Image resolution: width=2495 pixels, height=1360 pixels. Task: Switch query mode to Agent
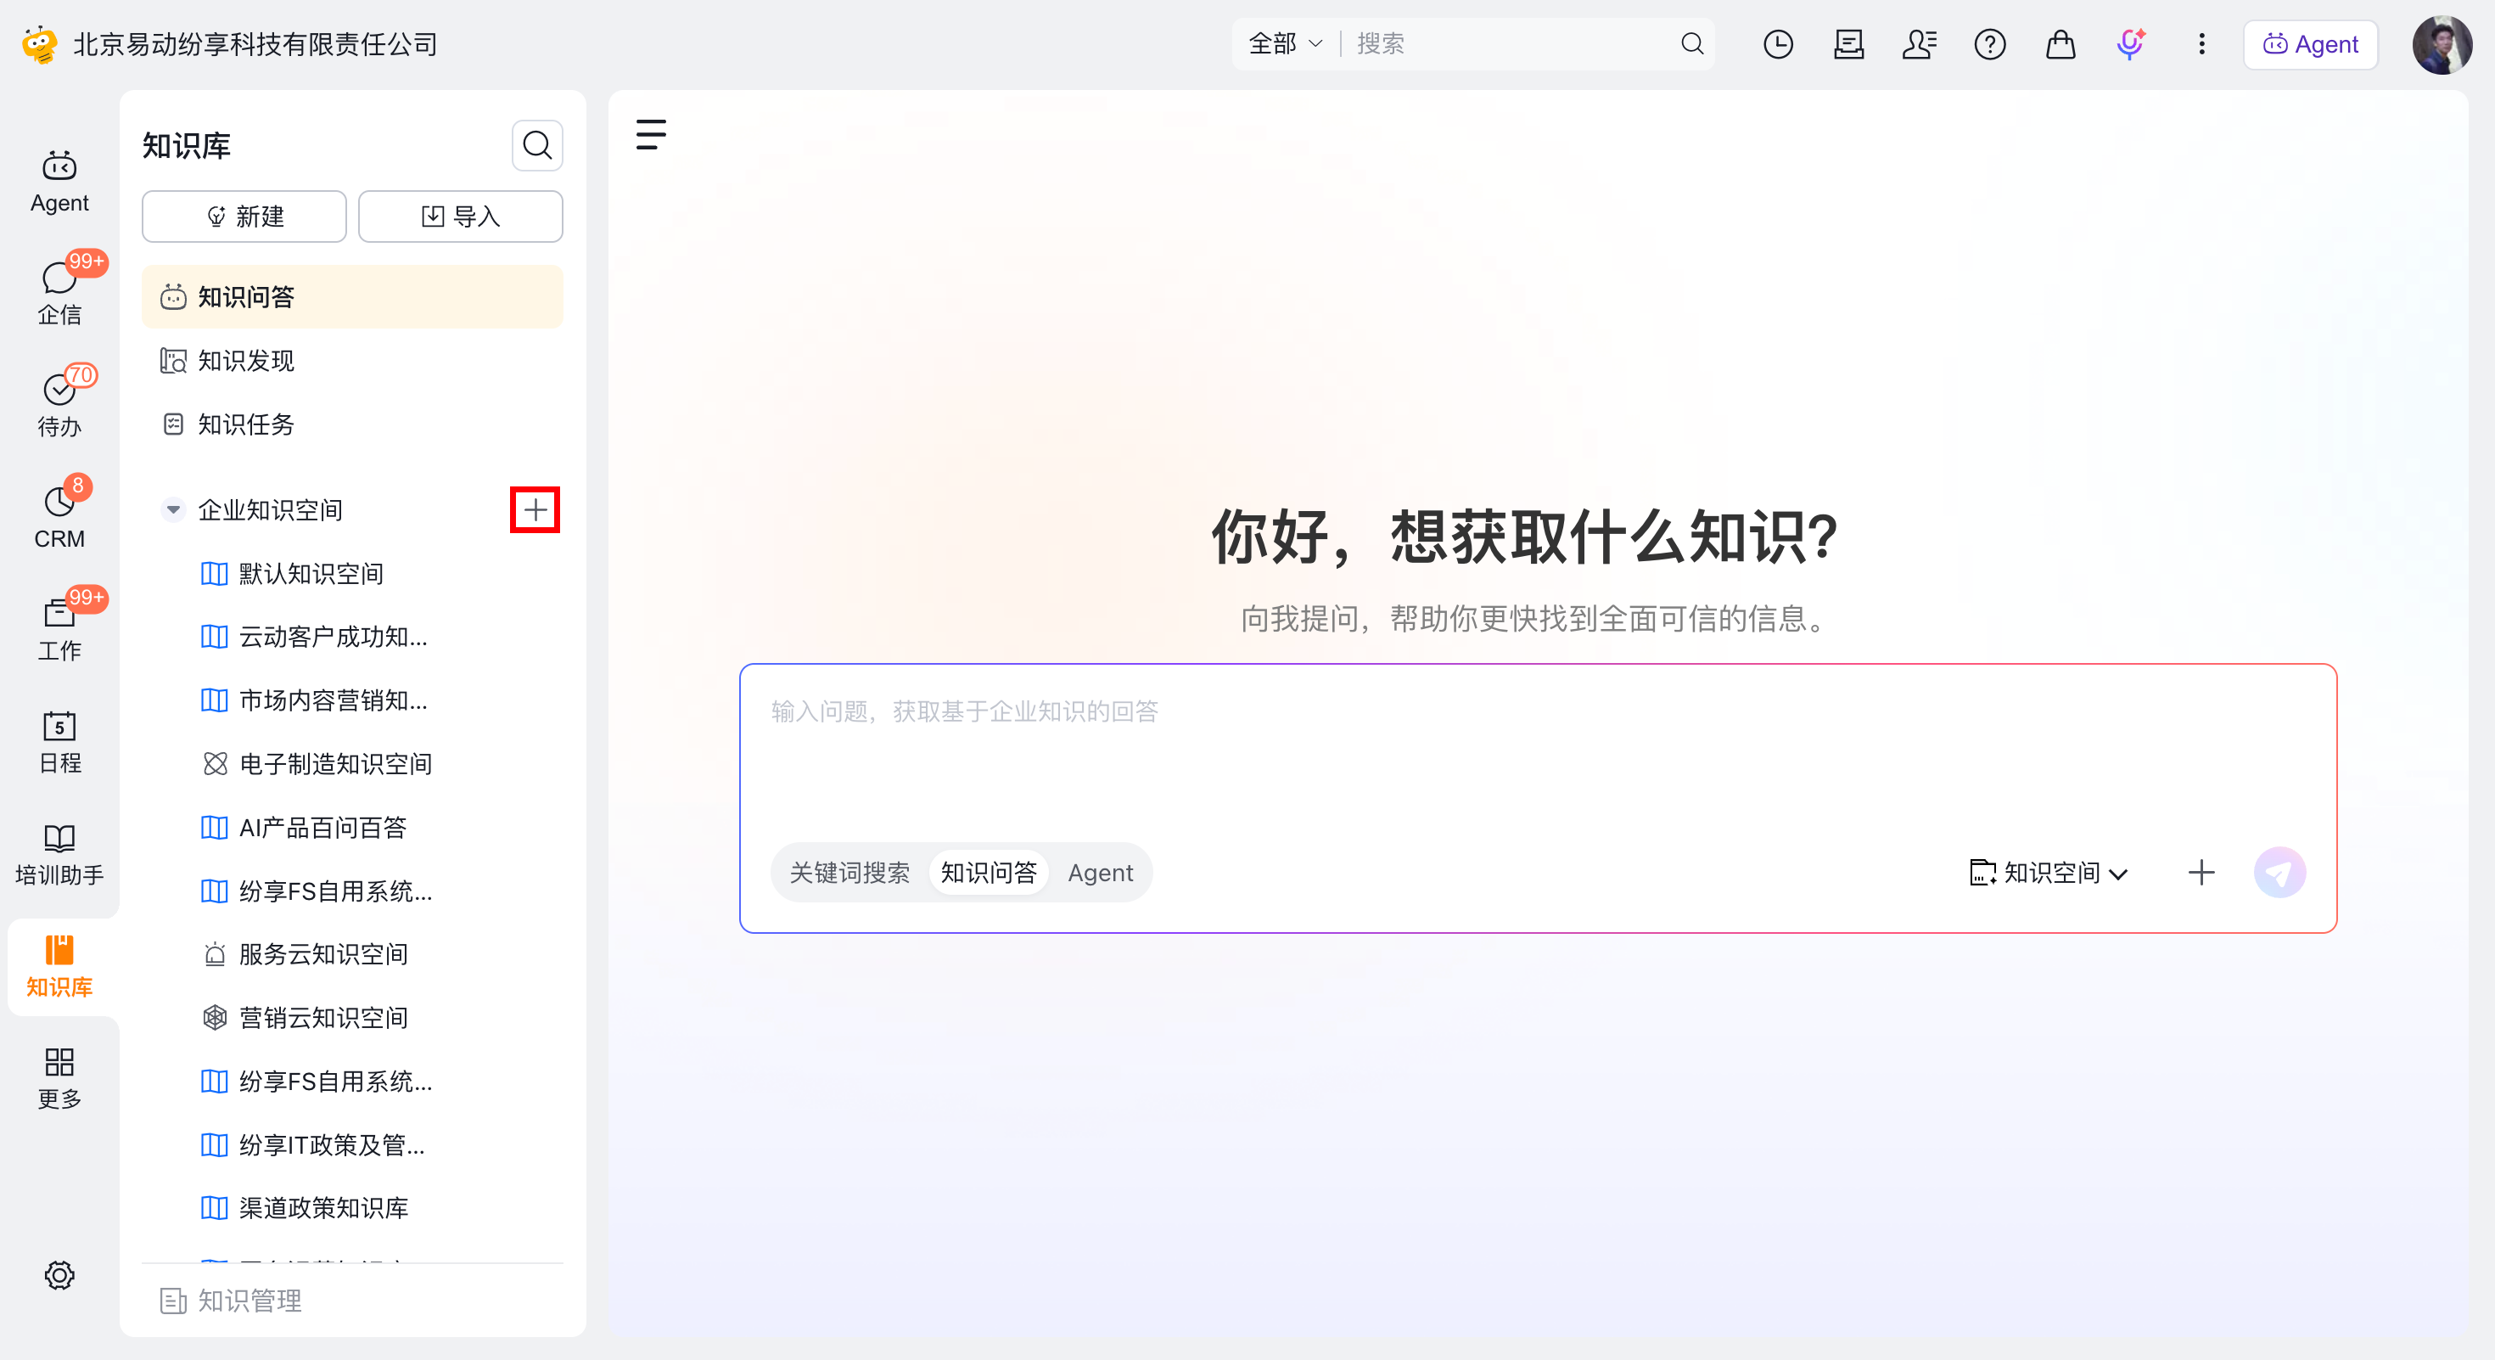(x=1099, y=873)
